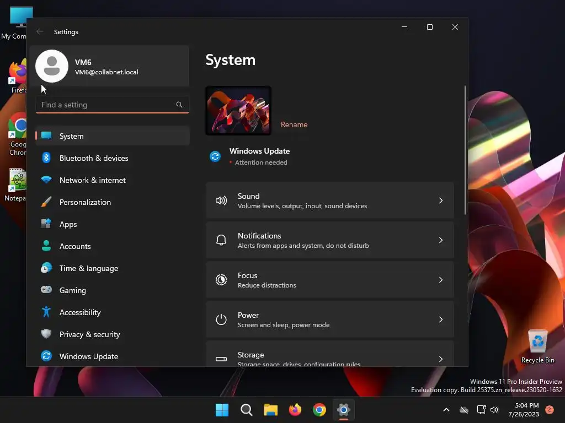Open Focus reduce distractions settings
The height and width of the screenshot is (423, 565).
(x=330, y=279)
